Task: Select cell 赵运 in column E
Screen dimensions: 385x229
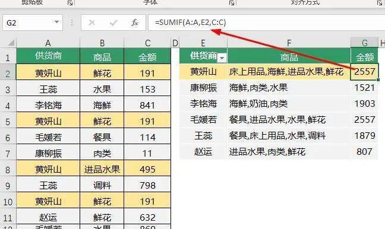Action: [x=203, y=152]
